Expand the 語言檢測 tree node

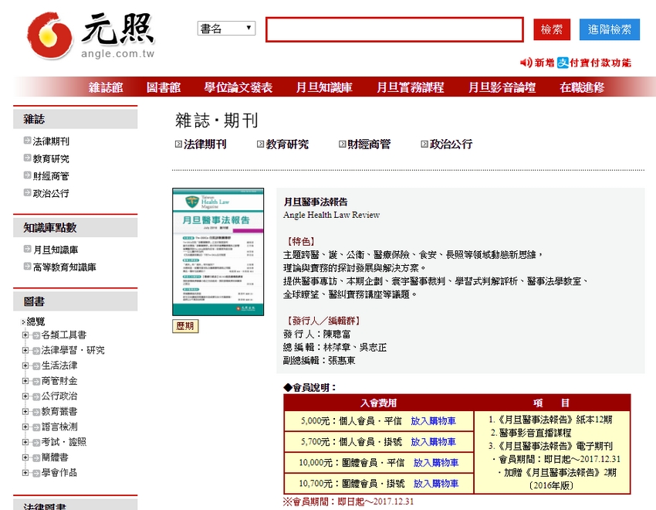point(25,427)
